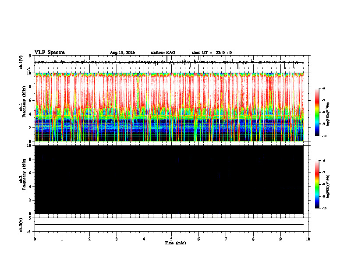Image resolution: width=347 pixels, height=268 pixels.
Task: Click the ch.3(V) waveform axis label
Action: [21, 225]
